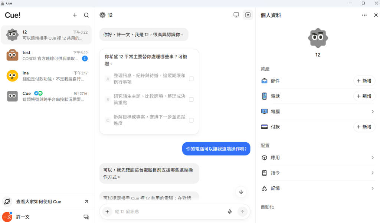380x223 pixels.
Task: Focus the 給 12 發訊息 input field
Action: point(169,212)
